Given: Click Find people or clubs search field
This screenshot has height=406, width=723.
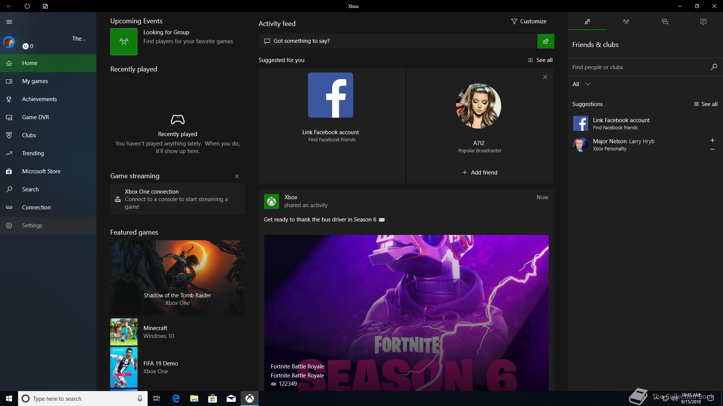Looking at the screenshot, I should point(639,67).
